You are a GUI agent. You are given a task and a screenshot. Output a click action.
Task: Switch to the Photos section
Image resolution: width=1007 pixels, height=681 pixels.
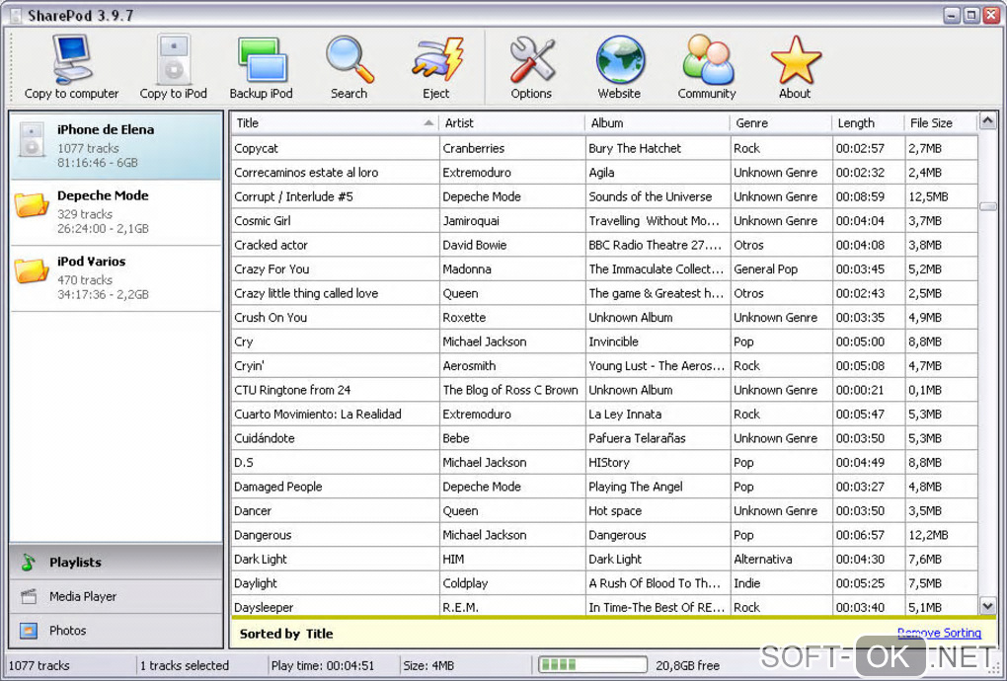click(x=116, y=631)
